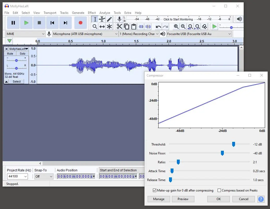Viewport: 270px width, 209px height.
Task: Skip to start of the track
Action: point(52,23)
